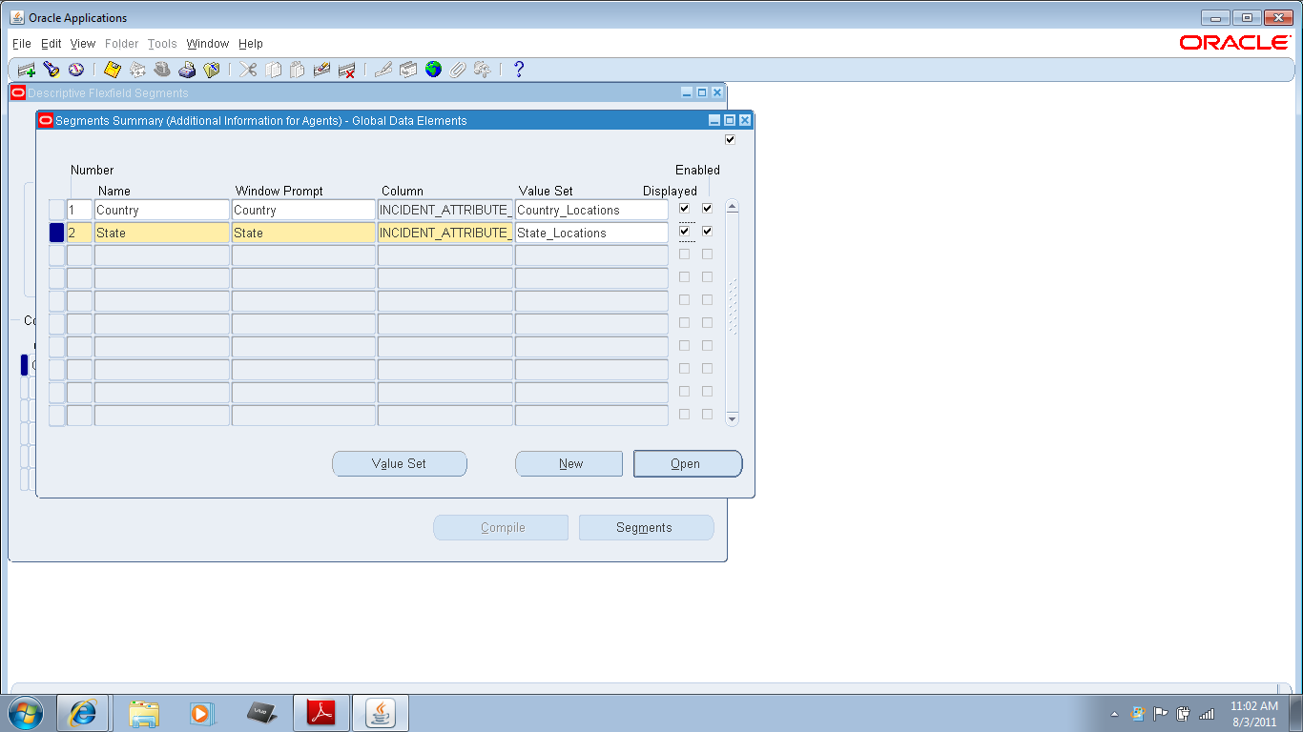
Task: Toggle the checkbox above the segments grid
Action: [730, 138]
